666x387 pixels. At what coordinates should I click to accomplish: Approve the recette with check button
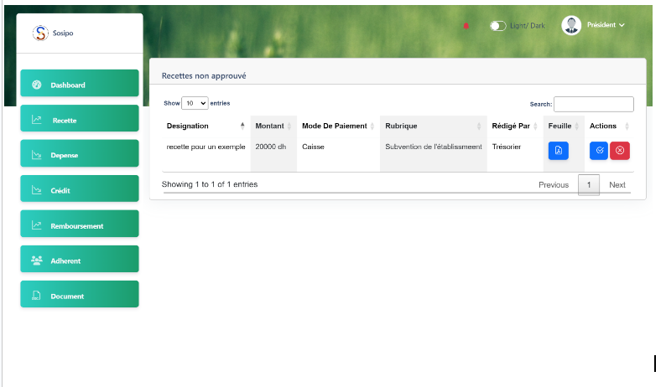pos(599,151)
